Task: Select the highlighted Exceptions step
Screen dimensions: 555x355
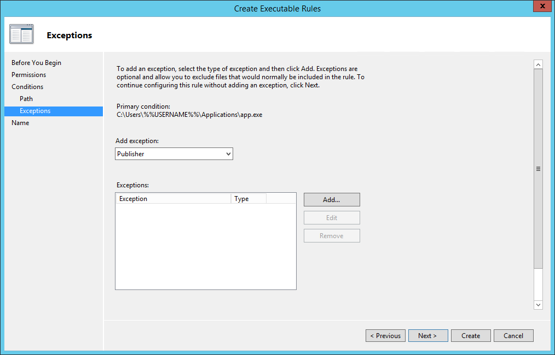Action: 54,111
